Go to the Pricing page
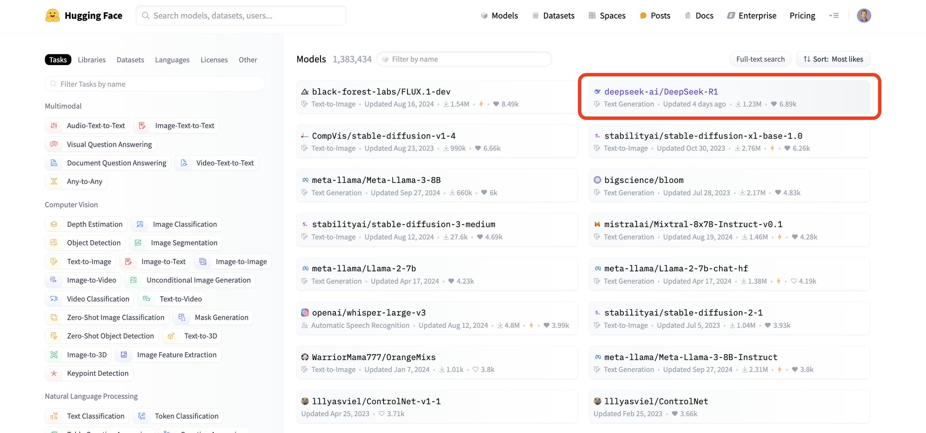Screen dimensions: 926x433 [802, 16]
